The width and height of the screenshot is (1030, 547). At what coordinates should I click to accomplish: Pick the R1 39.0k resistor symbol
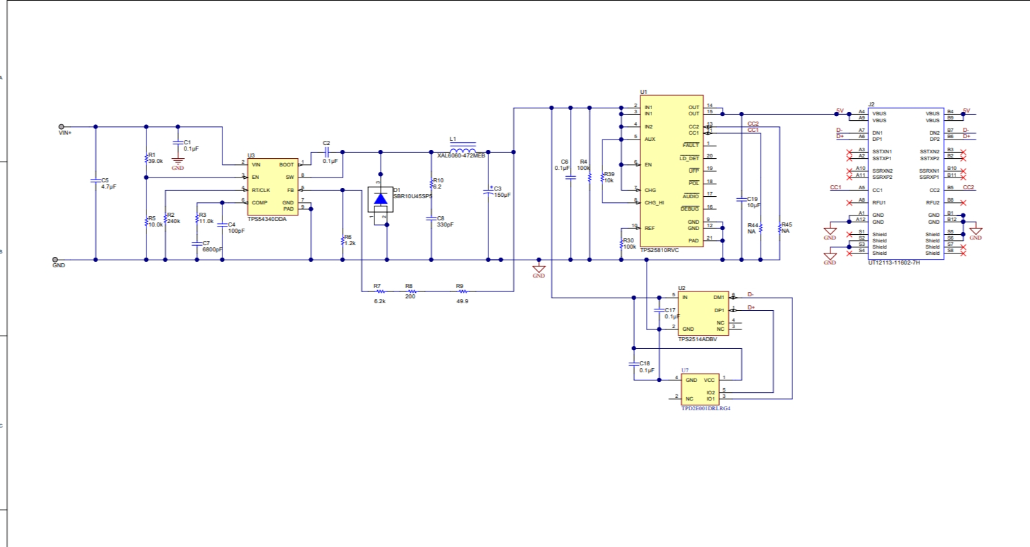point(146,158)
